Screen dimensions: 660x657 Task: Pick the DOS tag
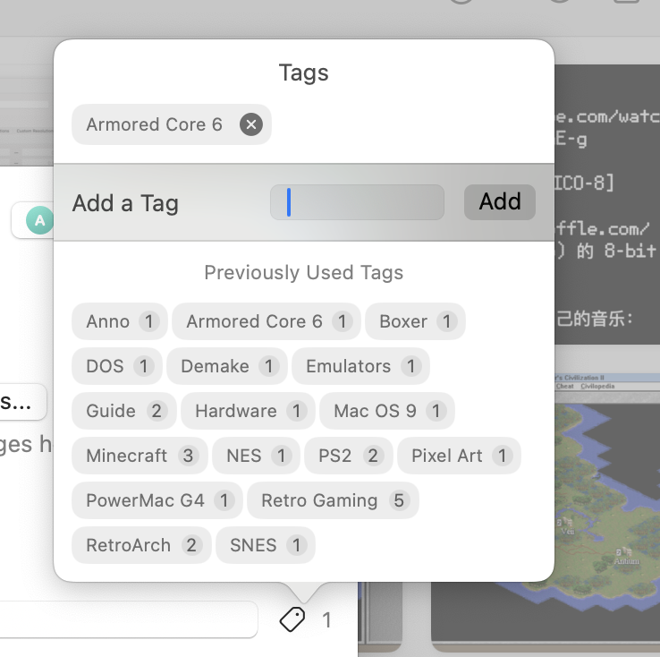coord(117,366)
